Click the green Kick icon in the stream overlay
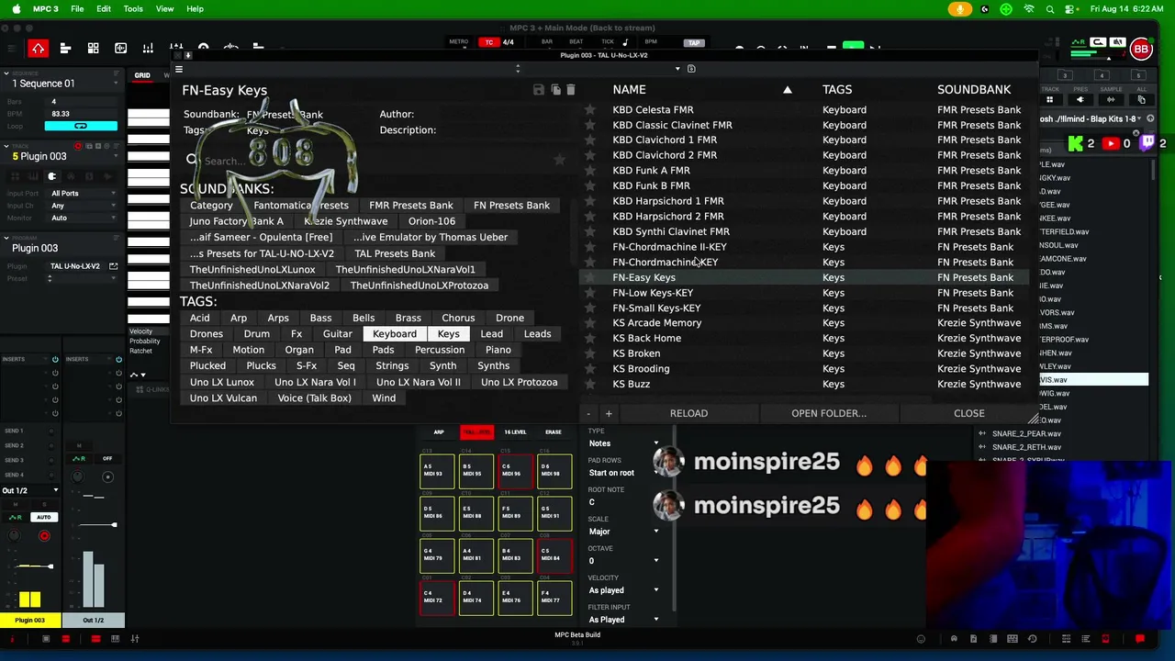Screen dimensions: 1175x661 click(x=1075, y=144)
